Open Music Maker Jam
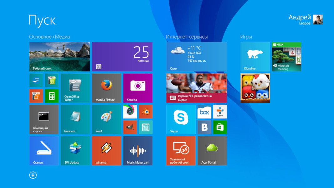 coord(138,151)
